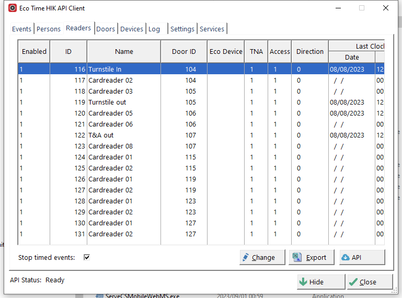Click the API cloud download icon
Screen dimensions: 402x298
345,257
